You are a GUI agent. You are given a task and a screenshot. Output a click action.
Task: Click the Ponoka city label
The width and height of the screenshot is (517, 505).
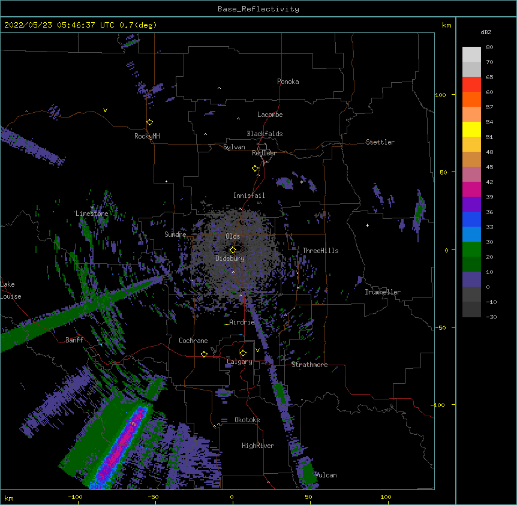(x=288, y=82)
